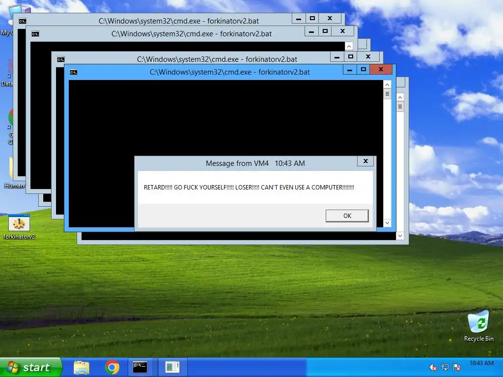Minimize the third cmd window behind the front one
The height and width of the screenshot is (377, 503).
tap(337, 57)
